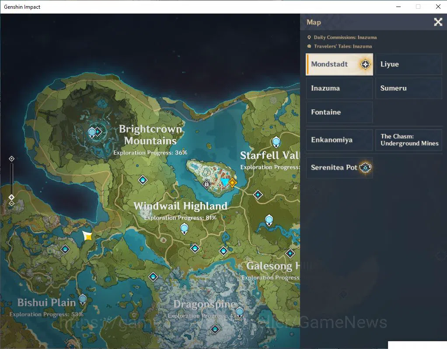
Task: Close the Genshin Impact window
Action: [438, 7]
